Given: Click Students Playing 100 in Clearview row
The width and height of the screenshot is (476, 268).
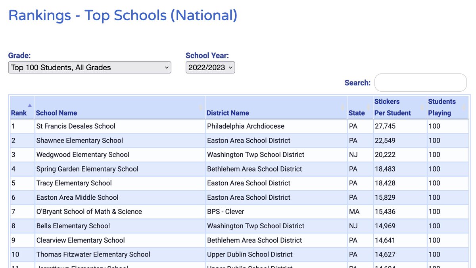Looking at the screenshot, I should 448,240.
